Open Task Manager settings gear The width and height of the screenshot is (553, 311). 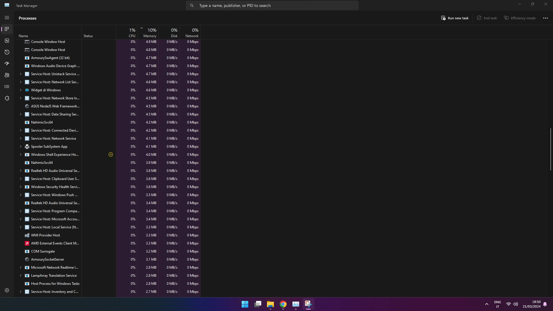click(x=7, y=290)
